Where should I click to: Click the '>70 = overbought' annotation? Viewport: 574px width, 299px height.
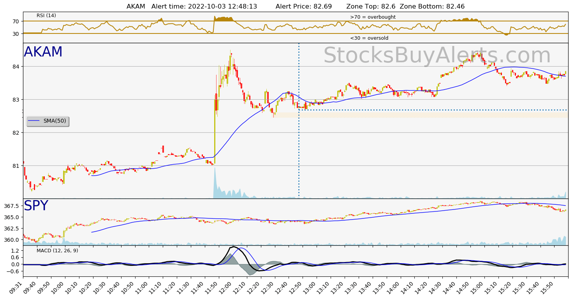(x=373, y=17)
